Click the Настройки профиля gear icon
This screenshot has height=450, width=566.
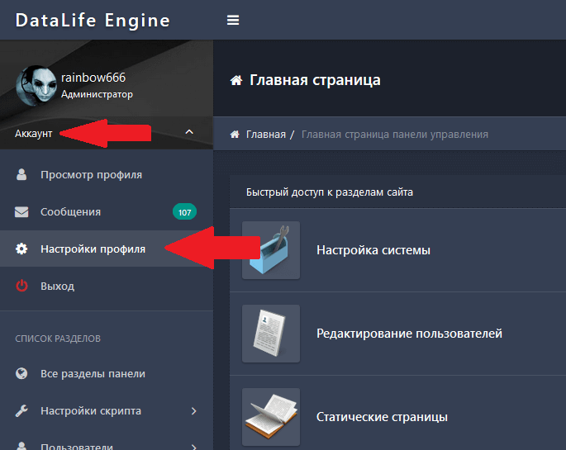tap(21, 249)
